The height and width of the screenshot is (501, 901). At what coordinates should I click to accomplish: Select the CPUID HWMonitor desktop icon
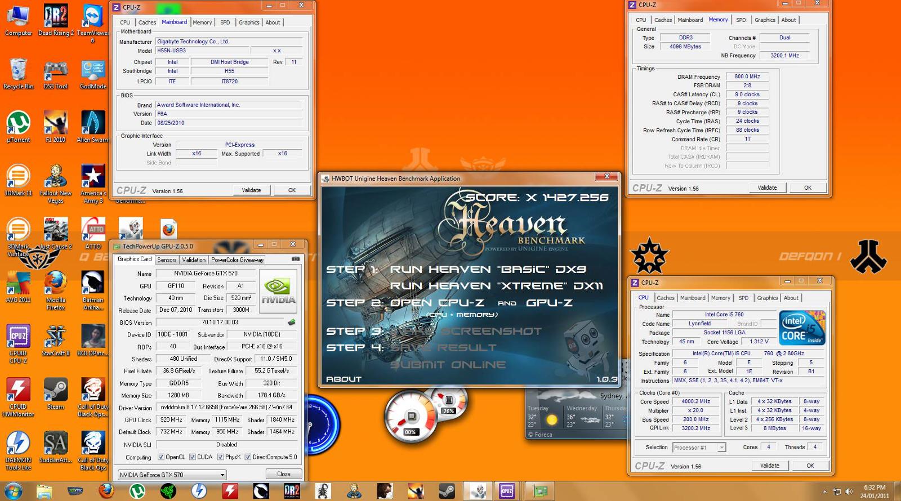(19, 397)
